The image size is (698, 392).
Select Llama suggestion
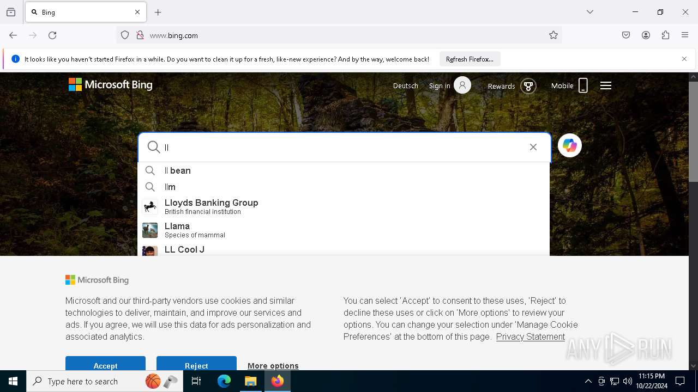click(344, 230)
